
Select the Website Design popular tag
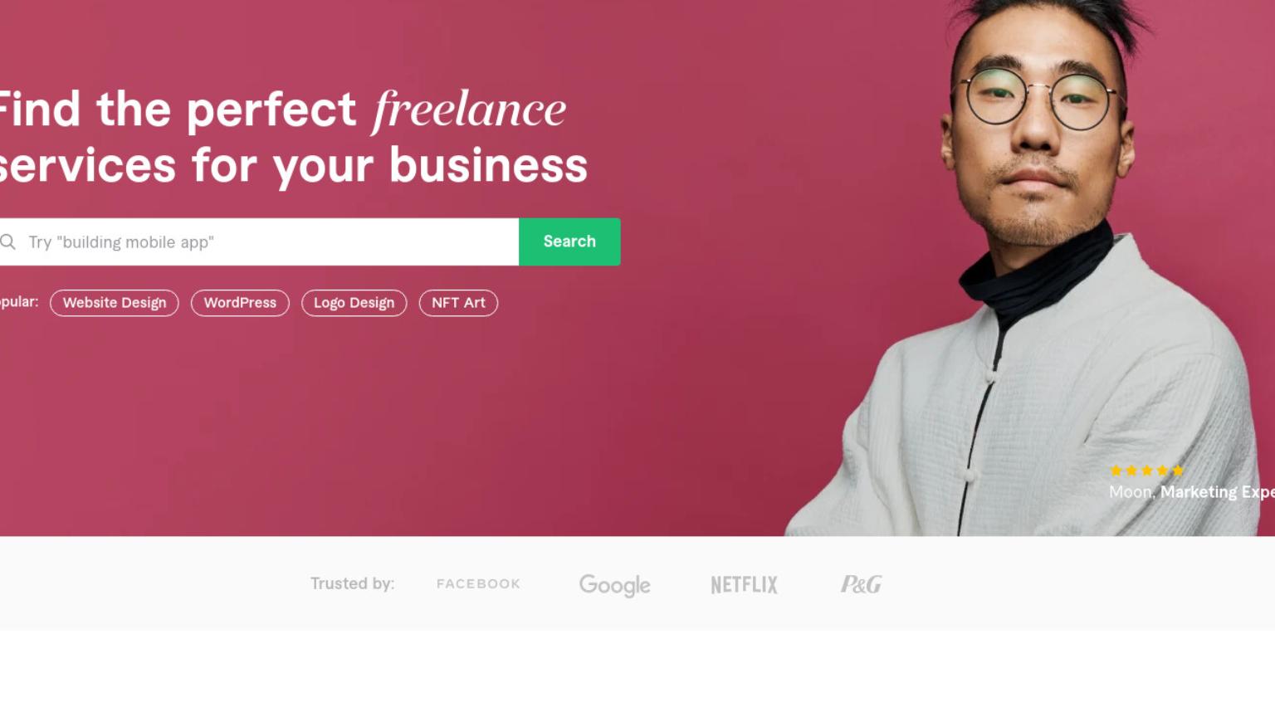pyautogui.click(x=115, y=303)
